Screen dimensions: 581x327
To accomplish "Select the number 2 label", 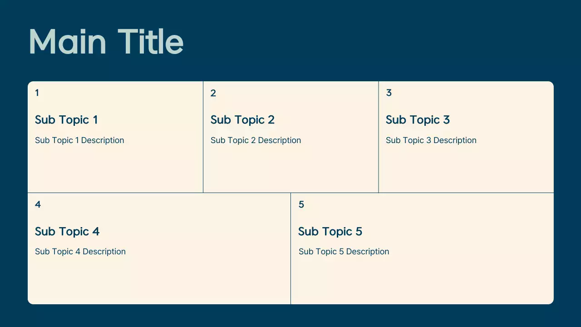I will (x=213, y=94).
